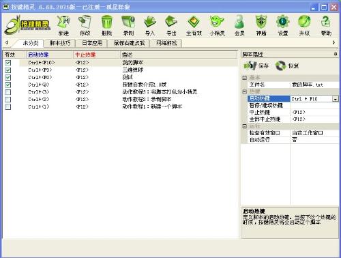
Task: Sort by the 有效 column header
Action: coord(14,55)
